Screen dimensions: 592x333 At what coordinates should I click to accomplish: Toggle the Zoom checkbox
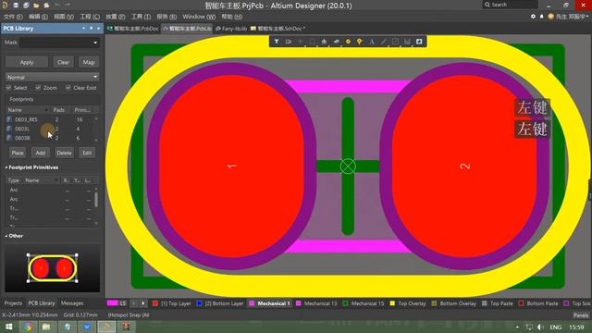click(x=38, y=88)
